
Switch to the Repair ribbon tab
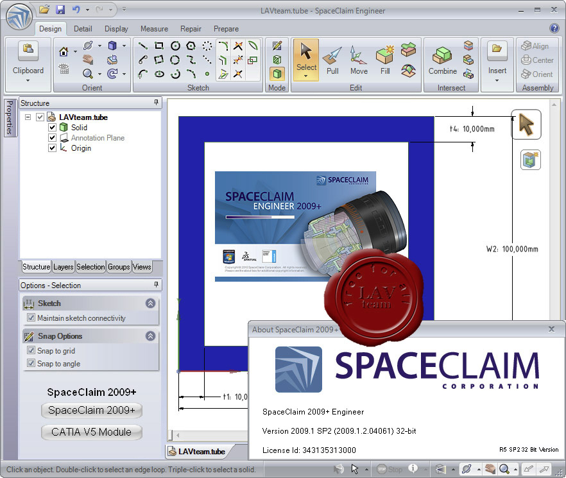pyautogui.click(x=191, y=29)
